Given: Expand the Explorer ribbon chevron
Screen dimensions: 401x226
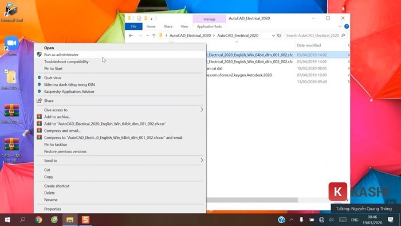Looking at the screenshot, I should click(340, 26).
